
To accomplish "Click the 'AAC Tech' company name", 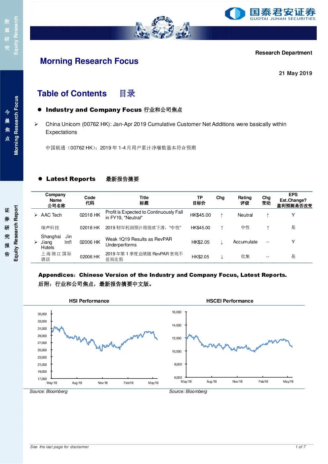I will (x=51, y=215).
